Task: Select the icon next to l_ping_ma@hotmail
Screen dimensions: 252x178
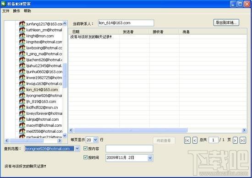Action: point(22,54)
